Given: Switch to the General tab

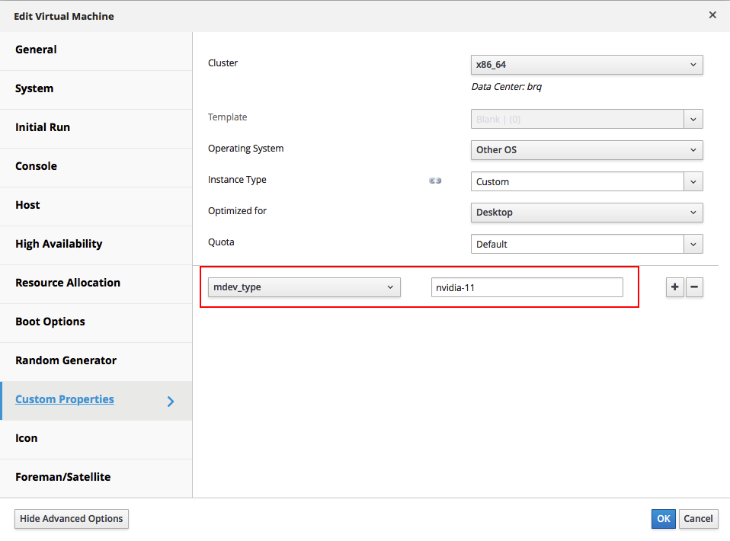Looking at the screenshot, I should [x=96, y=50].
